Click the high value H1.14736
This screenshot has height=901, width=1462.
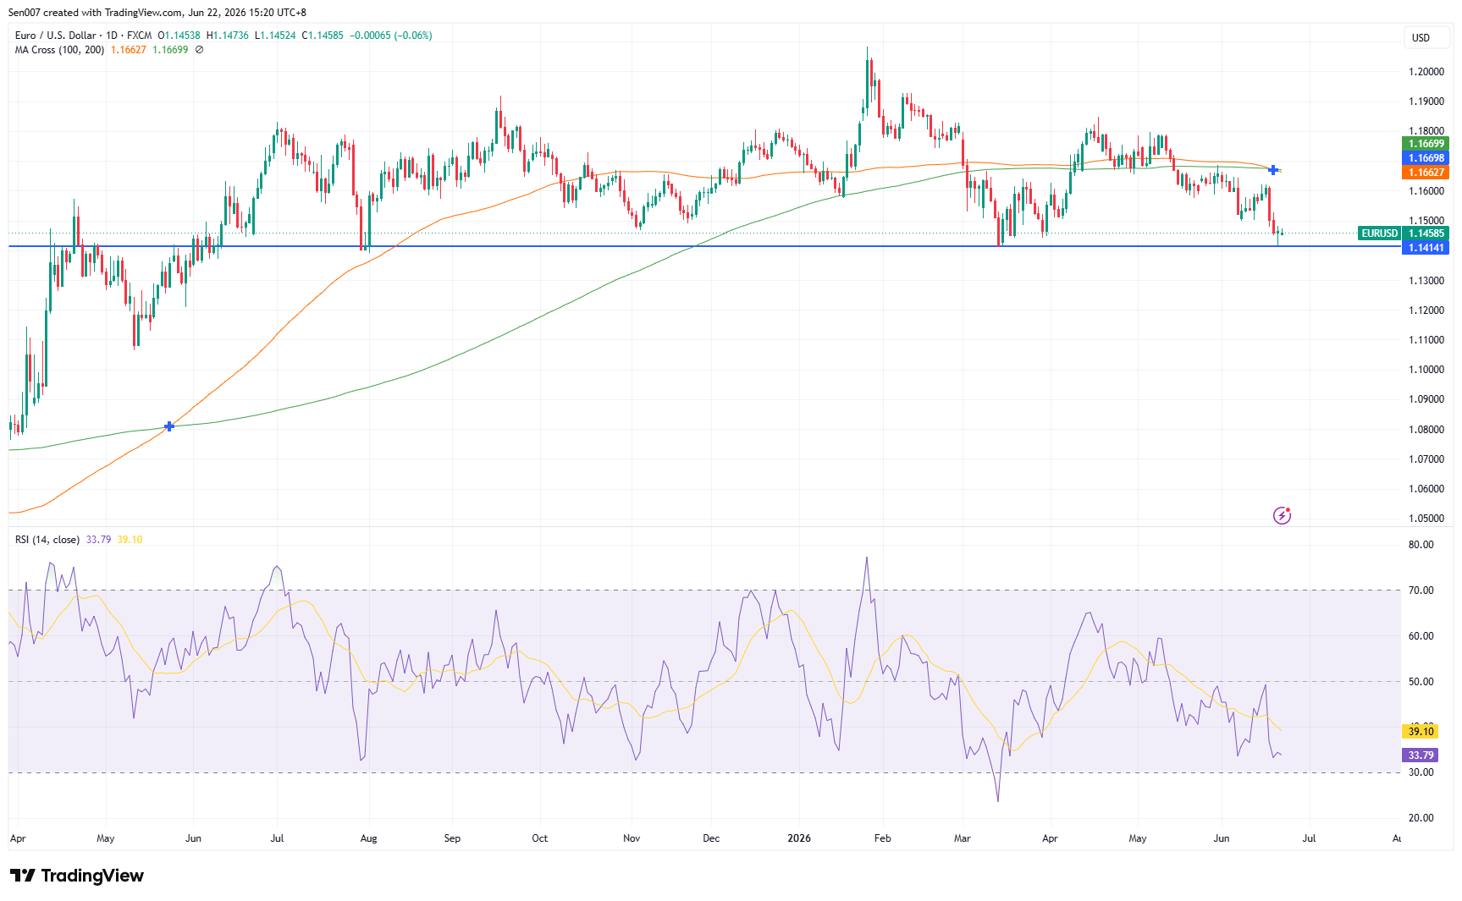pyautogui.click(x=228, y=36)
